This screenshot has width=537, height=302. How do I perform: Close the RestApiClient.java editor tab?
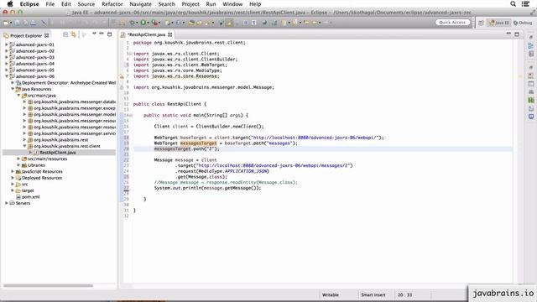click(x=169, y=34)
